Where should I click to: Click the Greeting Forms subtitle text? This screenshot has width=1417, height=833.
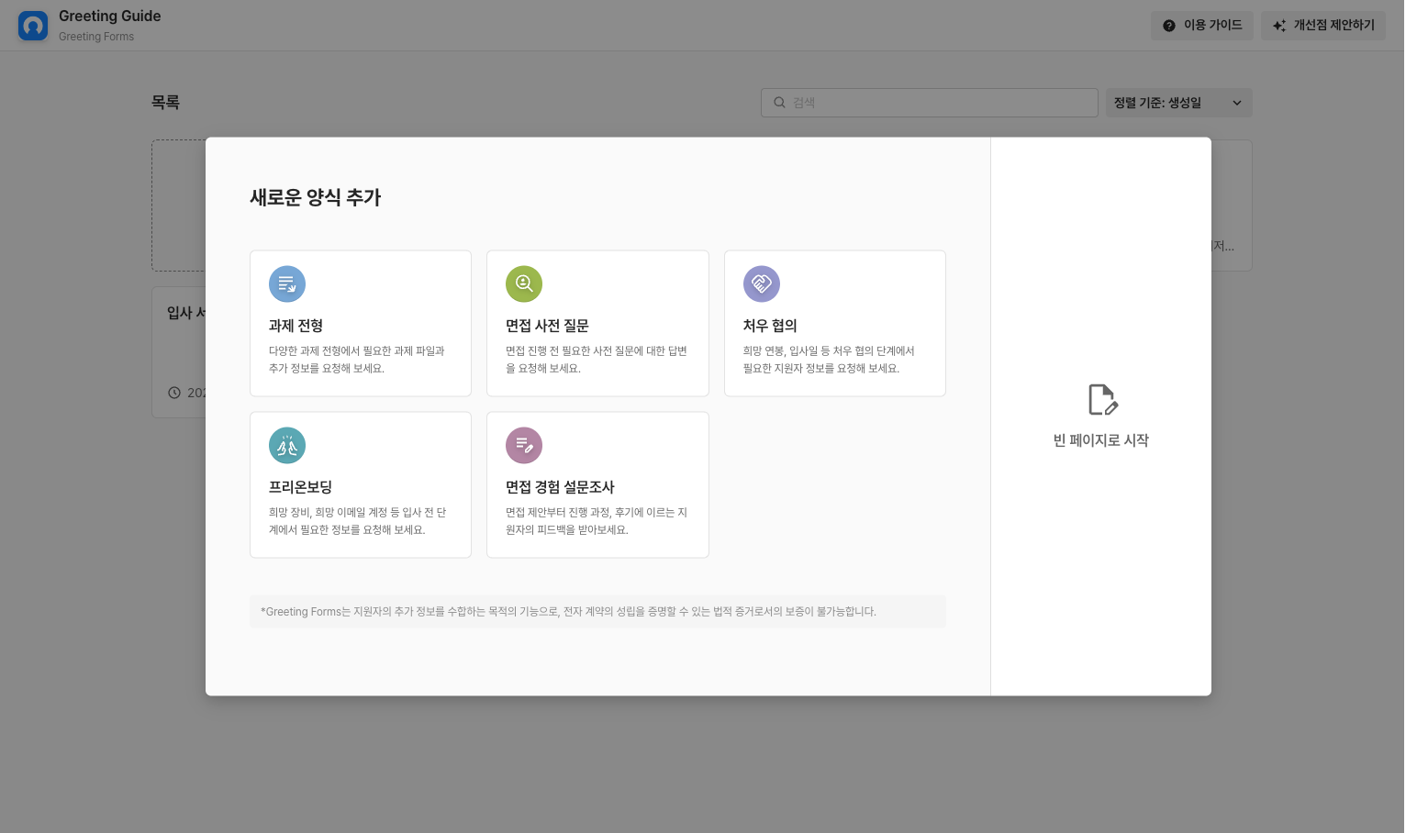(x=96, y=37)
